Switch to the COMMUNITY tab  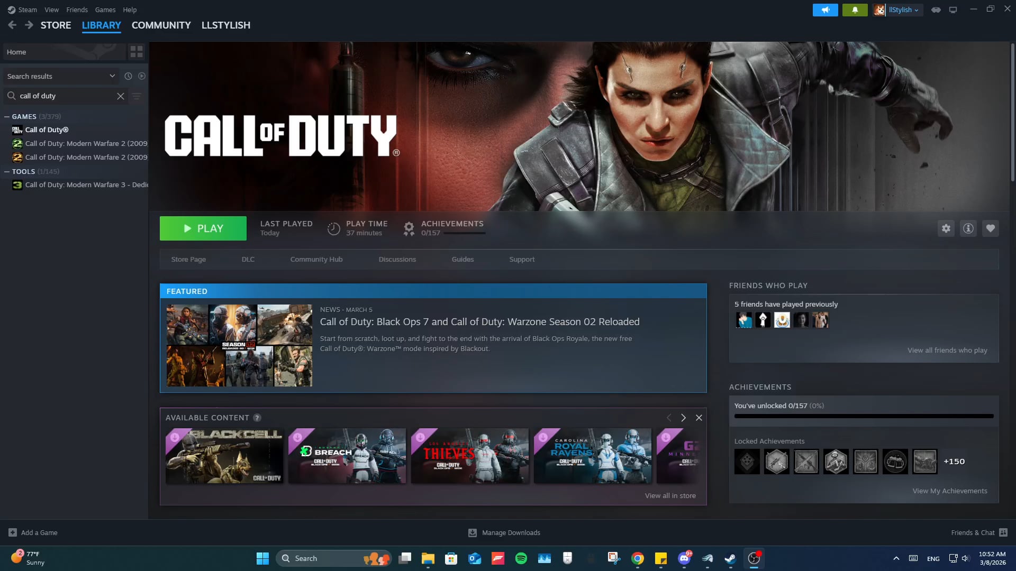[161, 25]
